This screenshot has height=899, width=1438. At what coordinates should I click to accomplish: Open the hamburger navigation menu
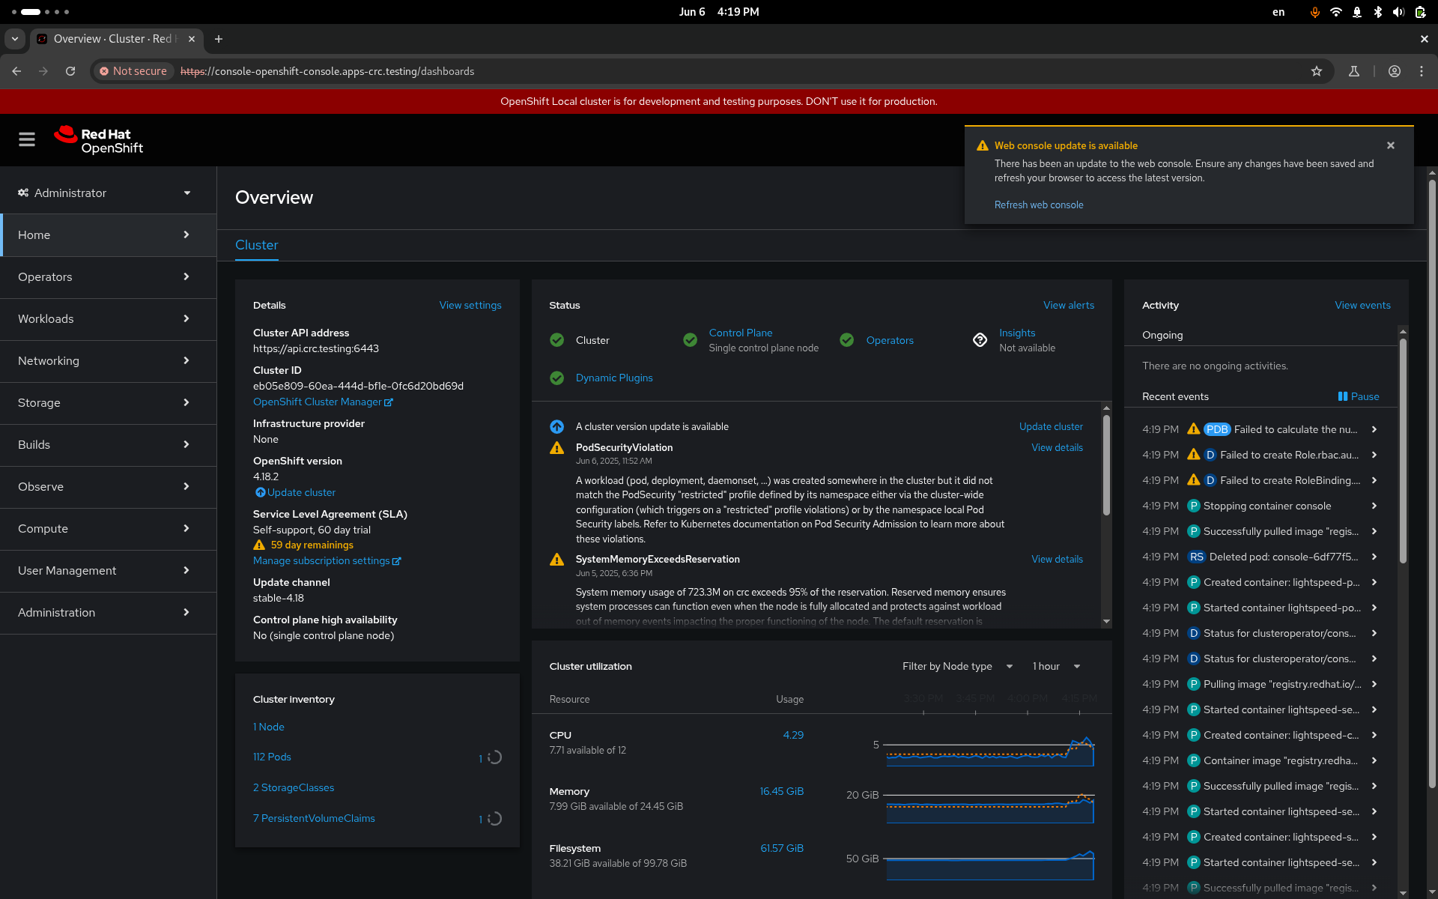point(27,140)
